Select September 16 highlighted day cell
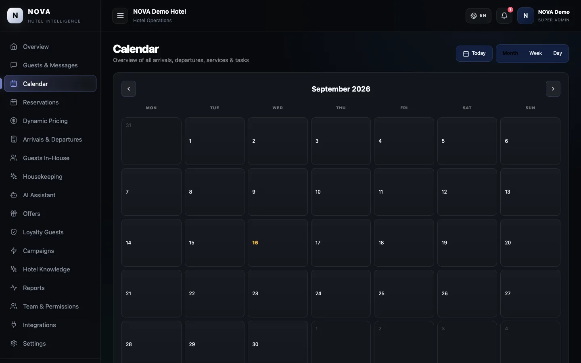The height and width of the screenshot is (363, 581). (x=278, y=243)
